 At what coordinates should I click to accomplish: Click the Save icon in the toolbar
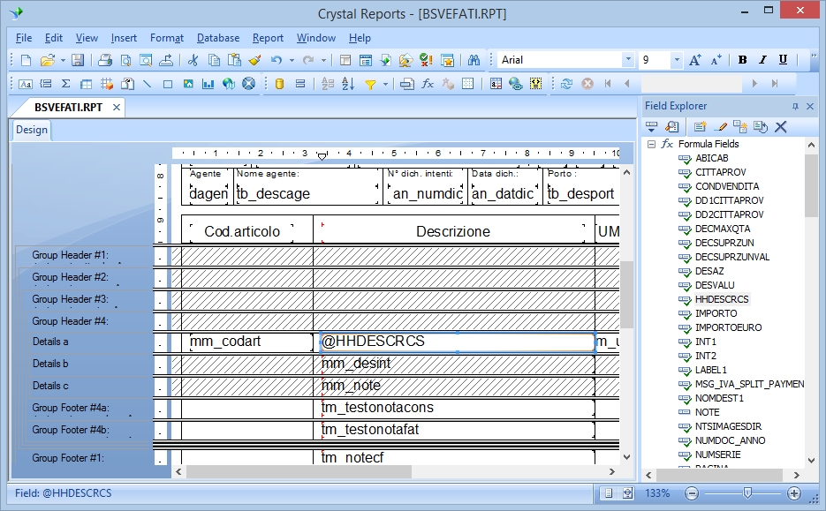point(78,60)
